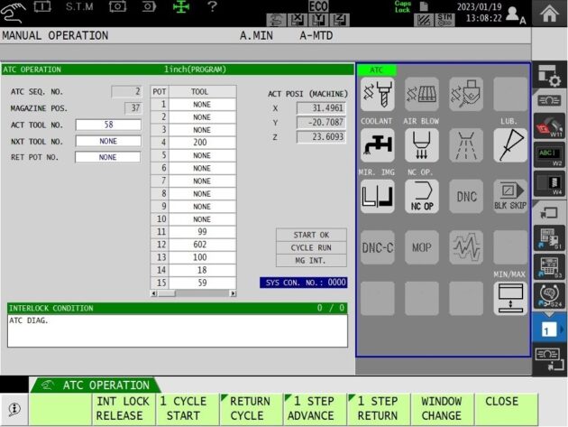The height and width of the screenshot is (427, 568).
Task: Click INT LOCK RELEASE function key
Action: [124, 409]
